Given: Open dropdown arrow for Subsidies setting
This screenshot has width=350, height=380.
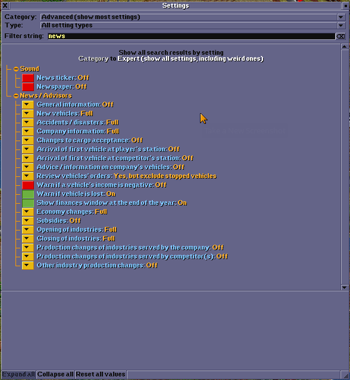Looking at the screenshot, I should click(28, 221).
